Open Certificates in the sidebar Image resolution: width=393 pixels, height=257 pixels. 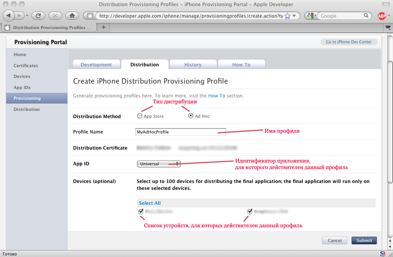[26, 65]
